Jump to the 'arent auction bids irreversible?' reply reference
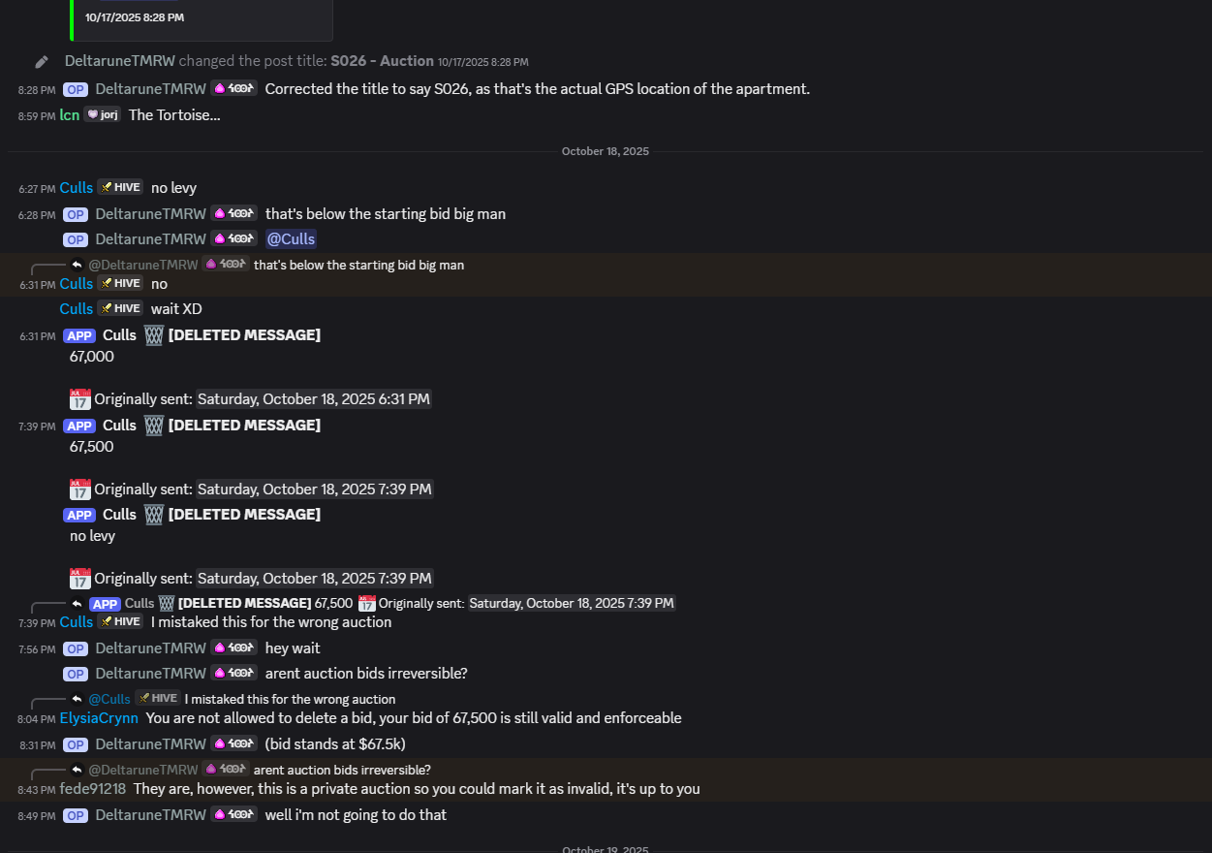 coord(342,770)
